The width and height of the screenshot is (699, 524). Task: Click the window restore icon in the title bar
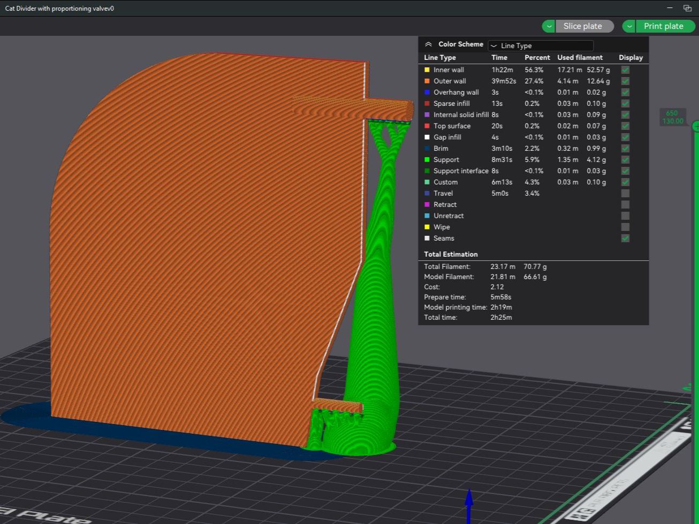688,8
